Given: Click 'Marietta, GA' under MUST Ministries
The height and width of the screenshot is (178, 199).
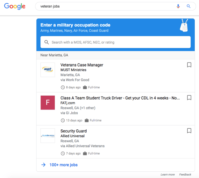Looking at the screenshot, I should [x=70, y=75].
